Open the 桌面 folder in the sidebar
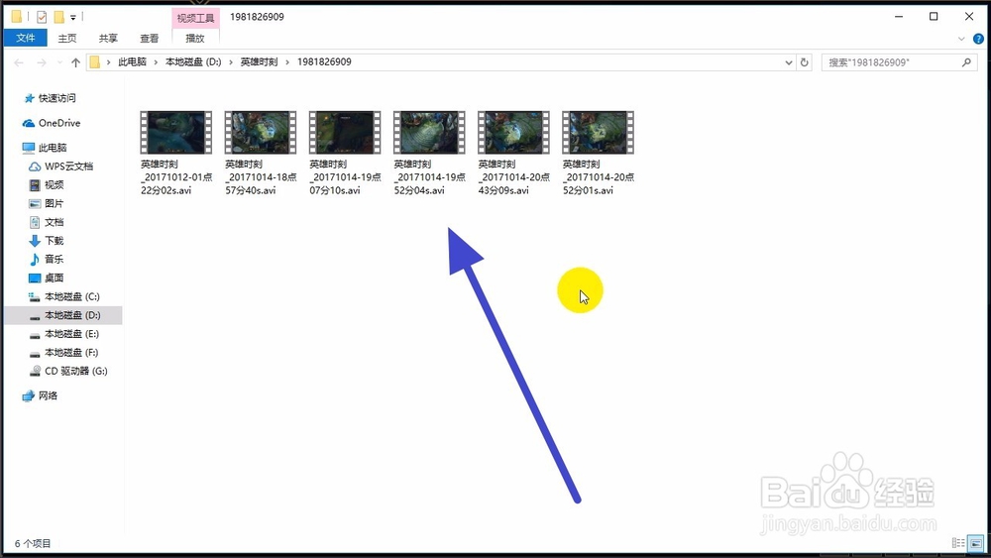991x558 pixels. [47, 279]
